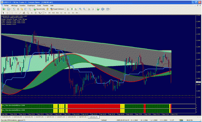
Task: Switch to the W1 timeframe
Action: tap(73, 13)
